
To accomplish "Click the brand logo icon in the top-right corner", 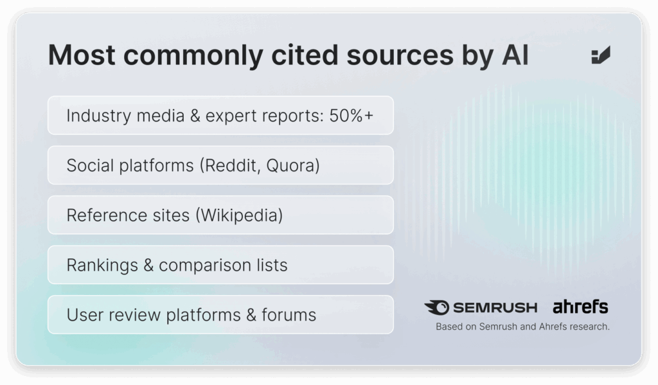I will point(601,56).
